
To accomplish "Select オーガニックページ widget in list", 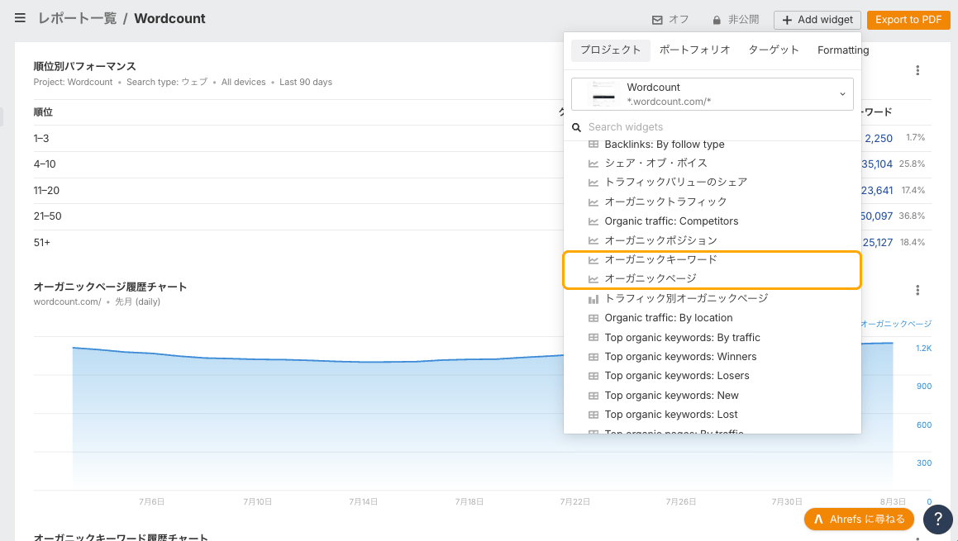I will [x=650, y=278].
